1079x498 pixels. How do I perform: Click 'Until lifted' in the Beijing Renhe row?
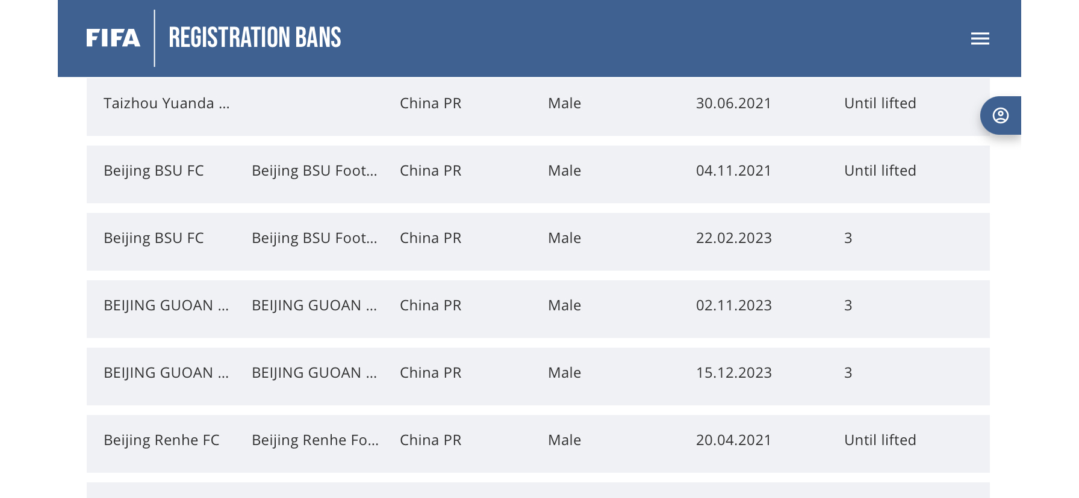click(880, 440)
